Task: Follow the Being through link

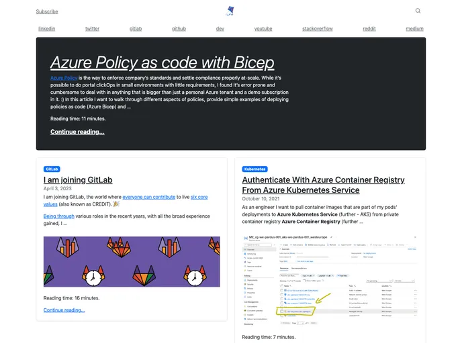Action: (x=59, y=216)
